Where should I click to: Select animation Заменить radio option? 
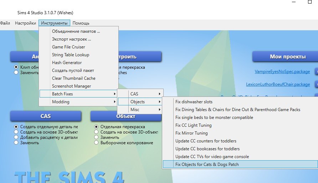pos(16,73)
